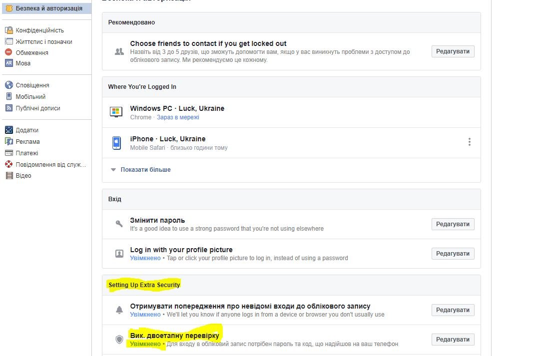Click the trusted friends icon
Screen dimensions: 541x356
click(119, 51)
